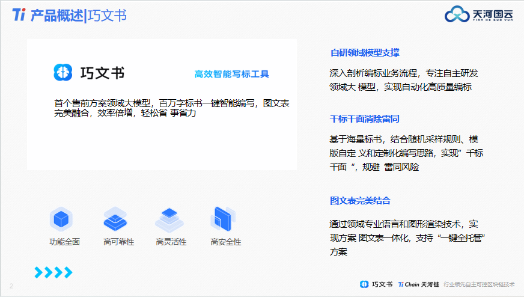
Task: Click the blue chevron arrows graphic
Action: point(53,272)
